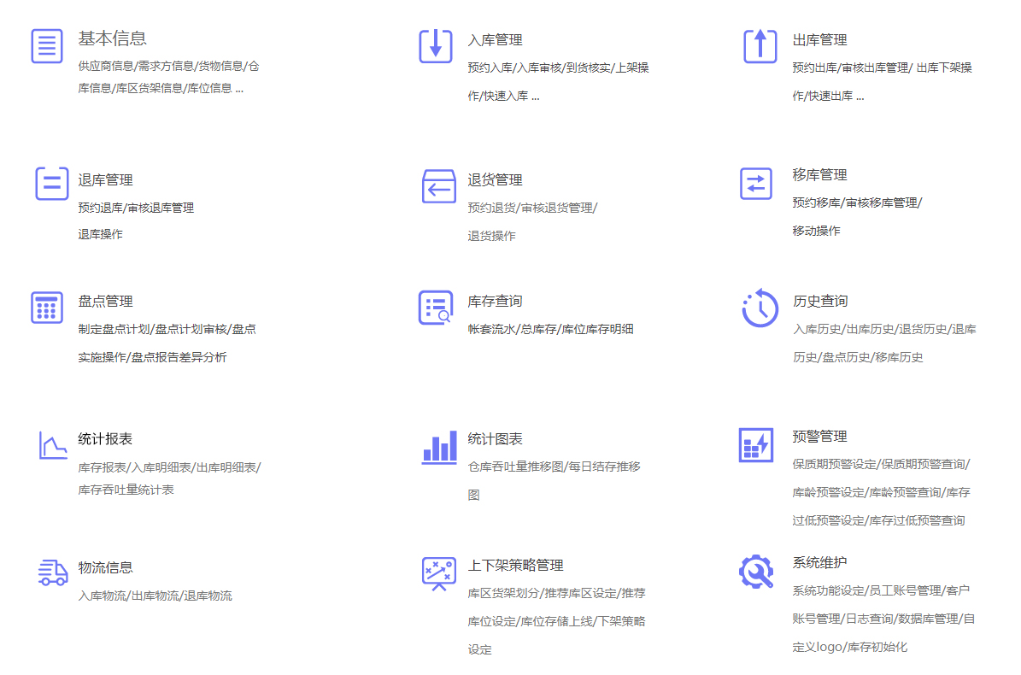Open the 库存查询 search list icon
1021x675 pixels.
coord(436,308)
